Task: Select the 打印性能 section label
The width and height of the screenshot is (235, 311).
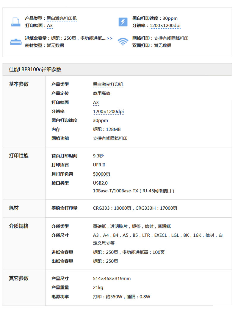Action: pyautogui.click(x=19, y=156)
